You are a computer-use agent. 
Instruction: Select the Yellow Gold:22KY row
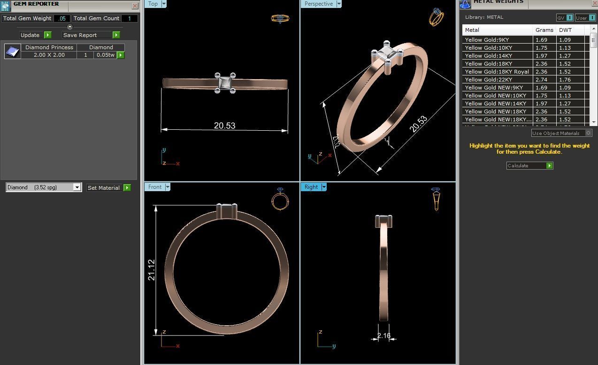click(526, 80)
